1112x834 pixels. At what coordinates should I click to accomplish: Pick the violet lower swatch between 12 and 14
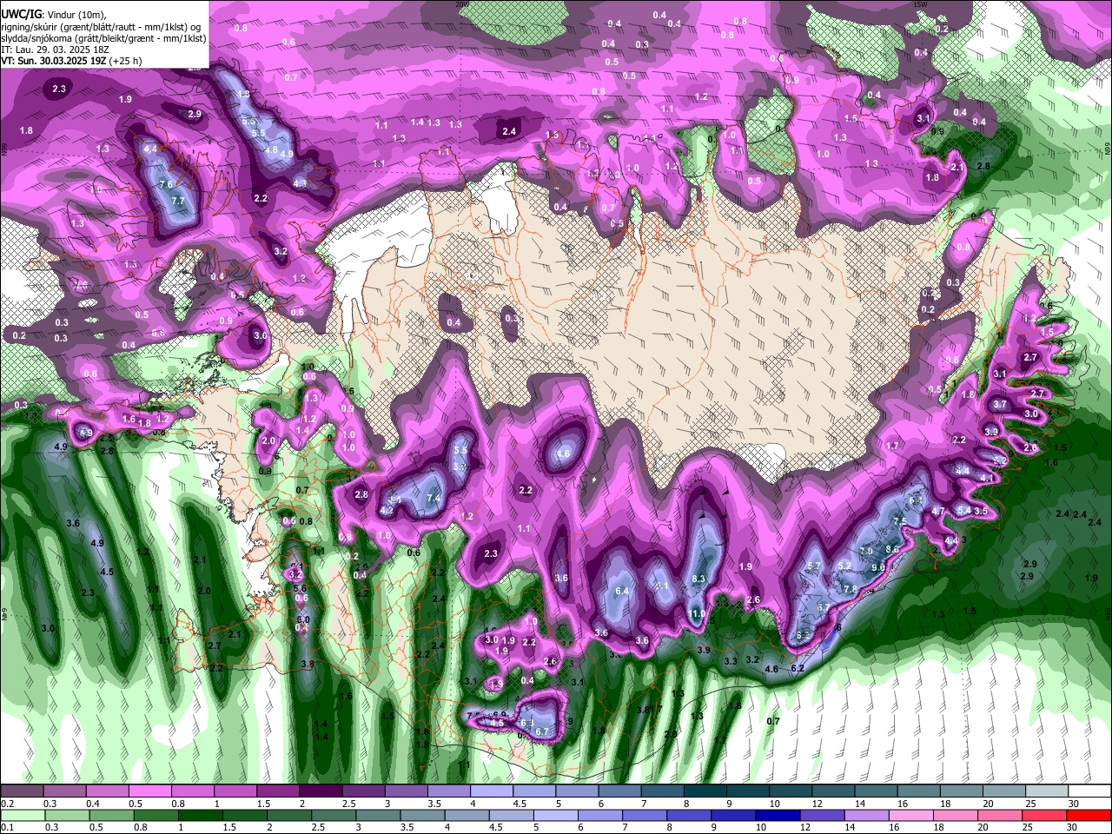tap(822, 816)
